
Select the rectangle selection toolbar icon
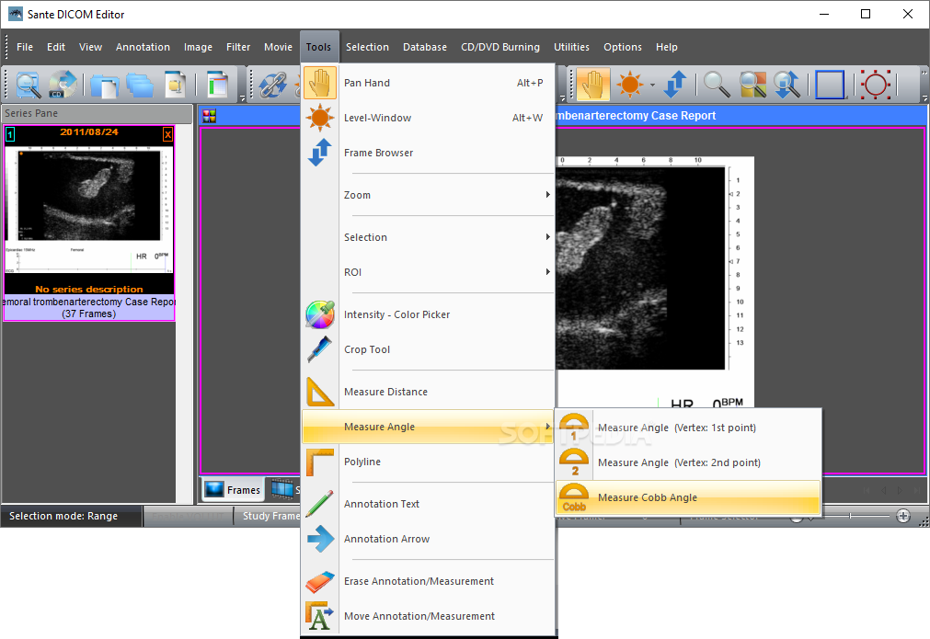coord(830,85)
